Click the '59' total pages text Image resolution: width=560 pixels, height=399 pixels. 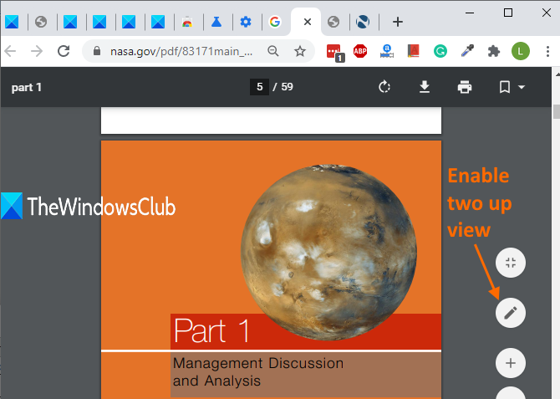[x=287, y=87]
